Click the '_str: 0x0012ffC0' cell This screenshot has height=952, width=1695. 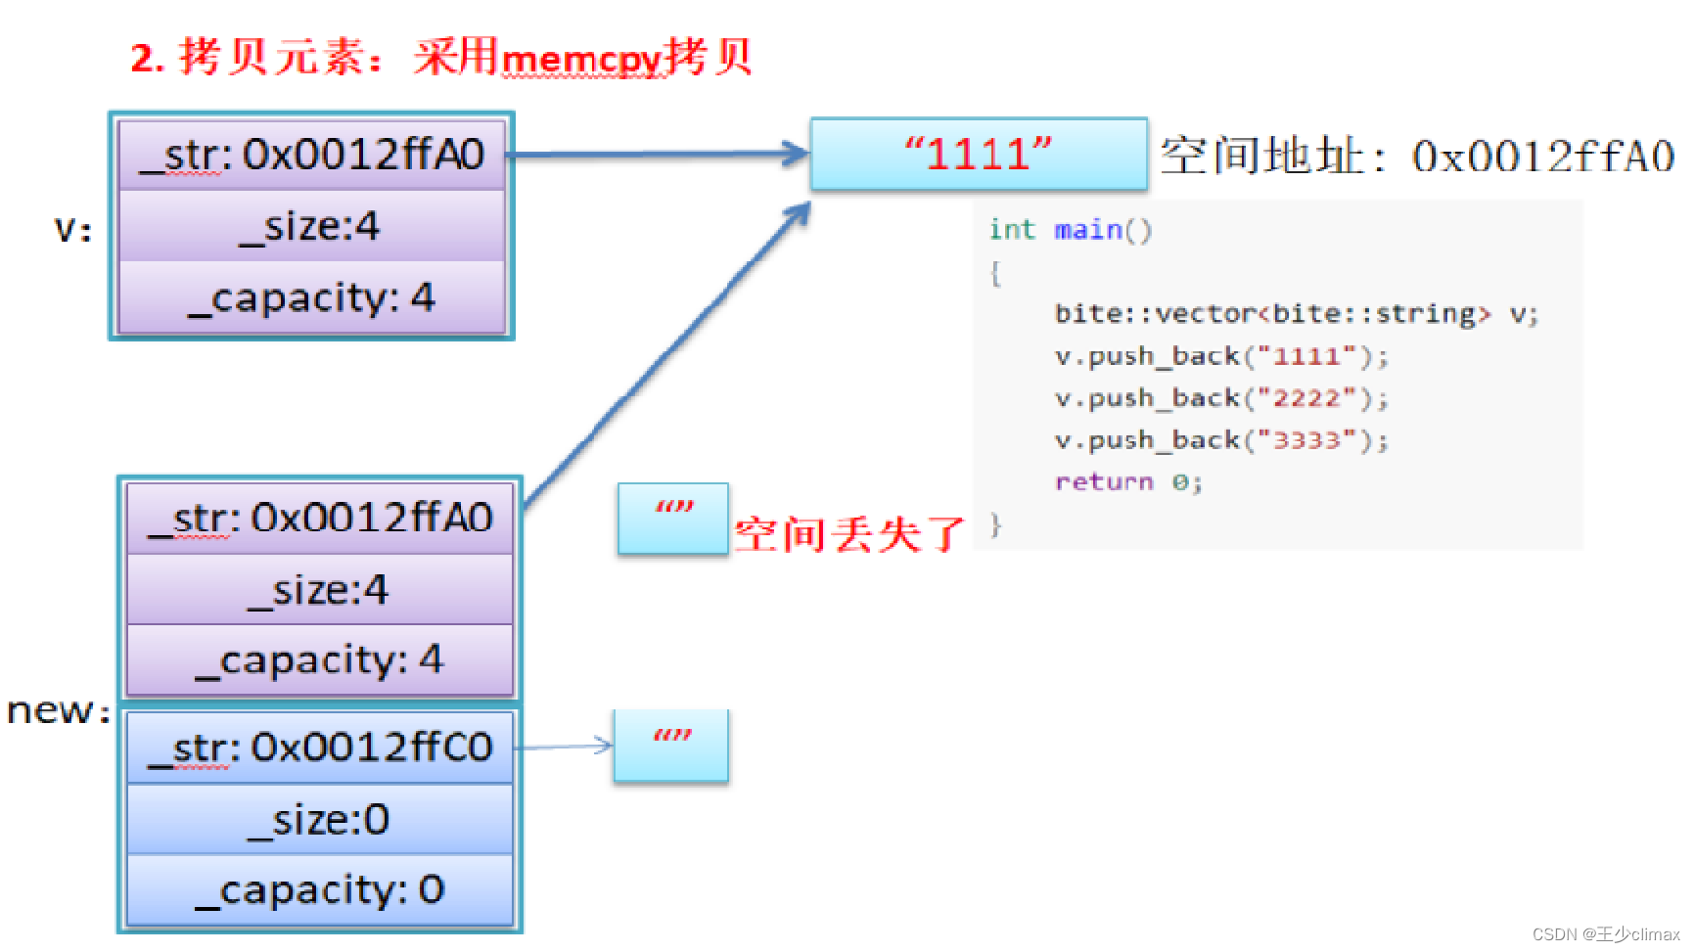(x=320, y=748)
